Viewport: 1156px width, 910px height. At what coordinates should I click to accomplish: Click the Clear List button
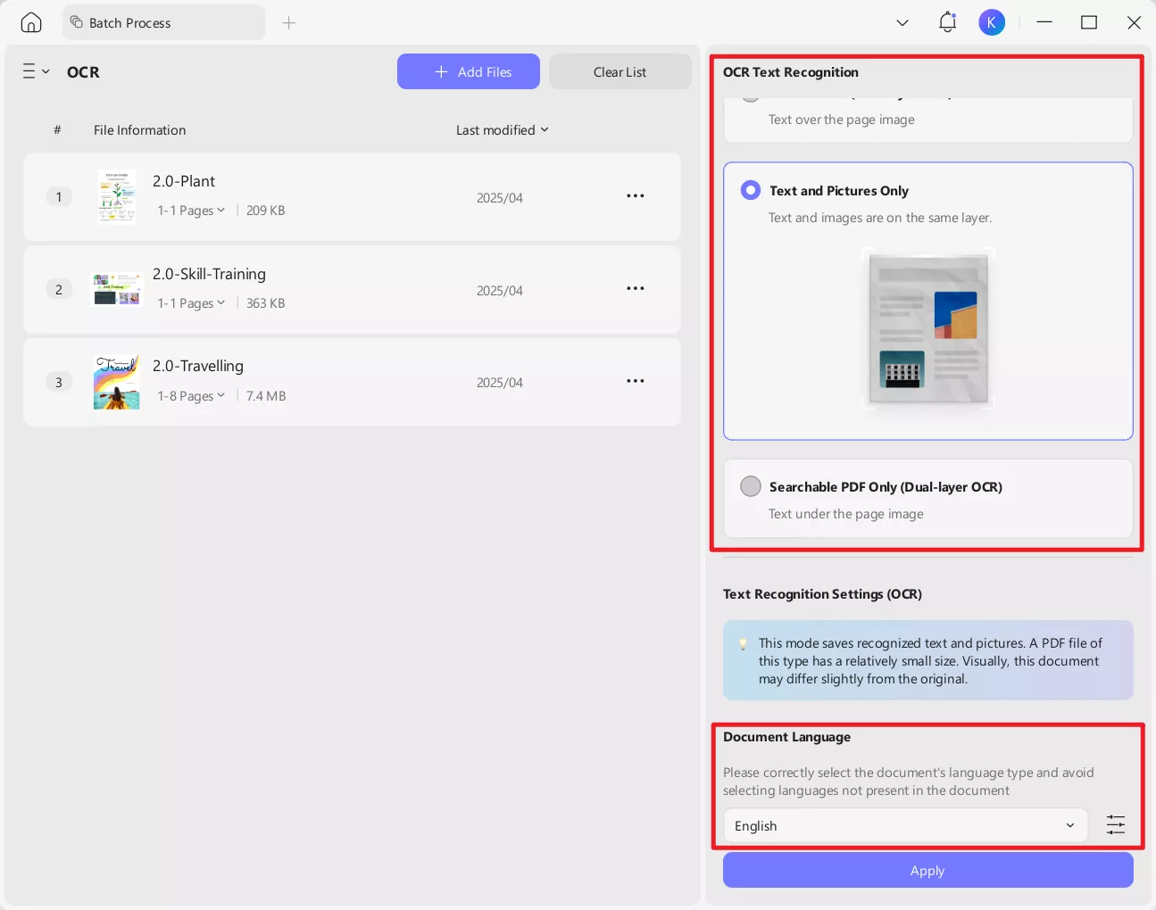point(620,71)
